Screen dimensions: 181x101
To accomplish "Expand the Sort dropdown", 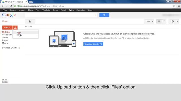I will pos(149,21).
